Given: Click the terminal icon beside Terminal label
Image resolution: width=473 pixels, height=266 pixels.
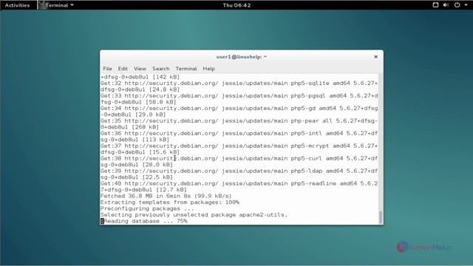Looking at the screenshot, I should [x=42, y=5].
